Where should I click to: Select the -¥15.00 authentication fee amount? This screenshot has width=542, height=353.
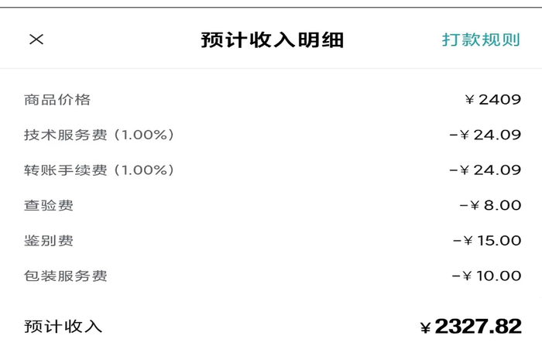(x=487, y=241)
